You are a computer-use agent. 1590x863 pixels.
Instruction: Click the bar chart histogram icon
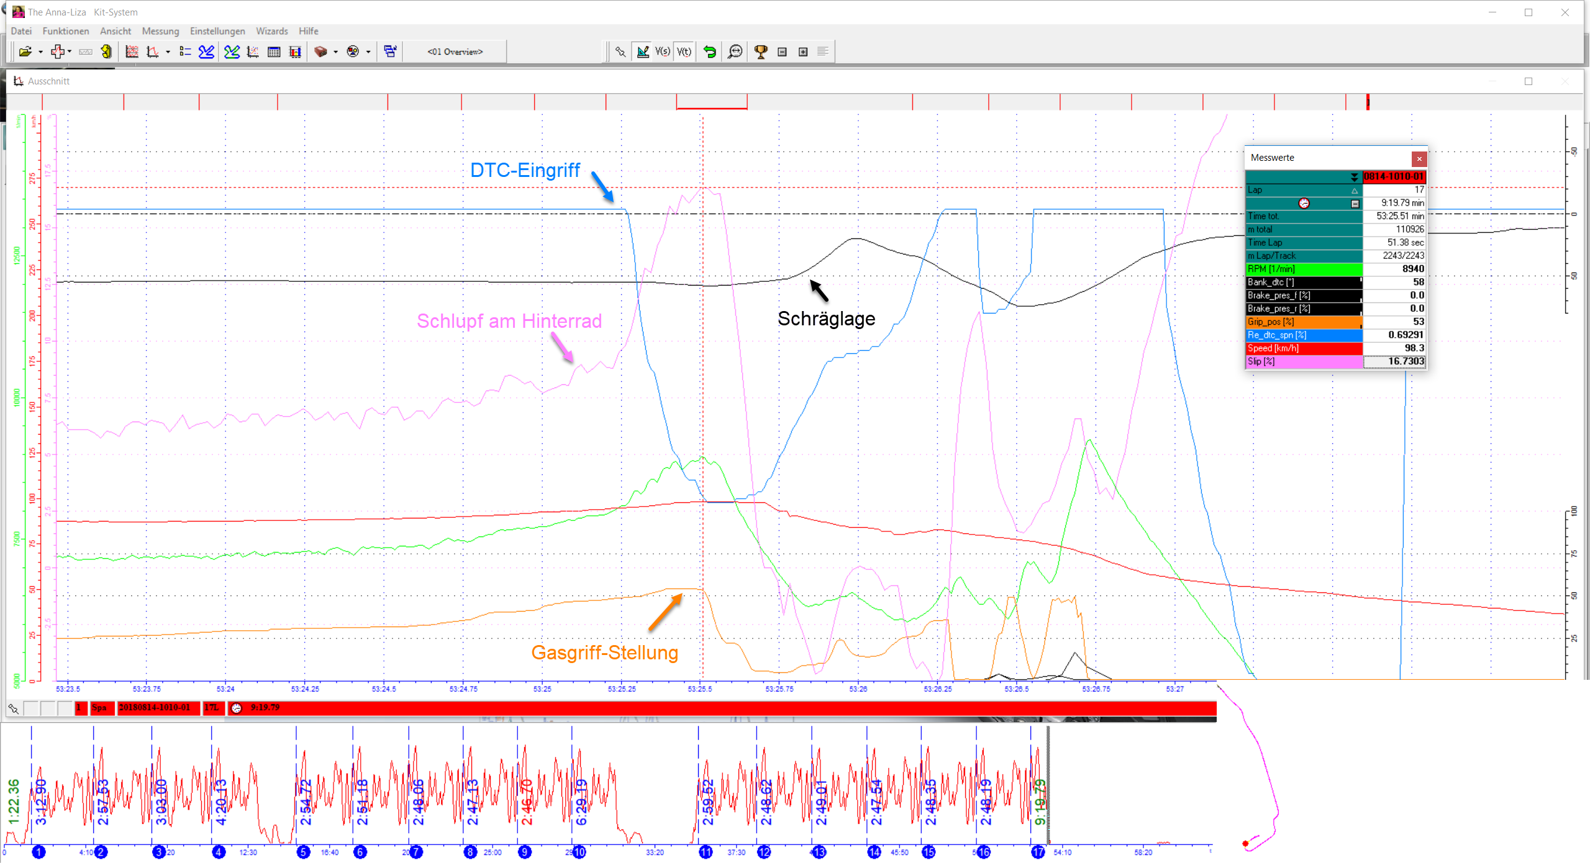point(295,52)
